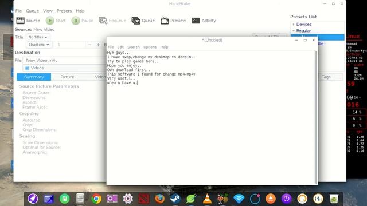Switch to the Picture tab
The width and height of the screenshot is (367, 206).
point(67,77)
